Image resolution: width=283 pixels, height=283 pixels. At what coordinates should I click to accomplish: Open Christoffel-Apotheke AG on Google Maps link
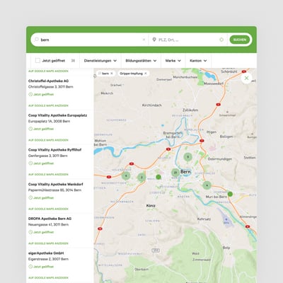coord(48,105)
